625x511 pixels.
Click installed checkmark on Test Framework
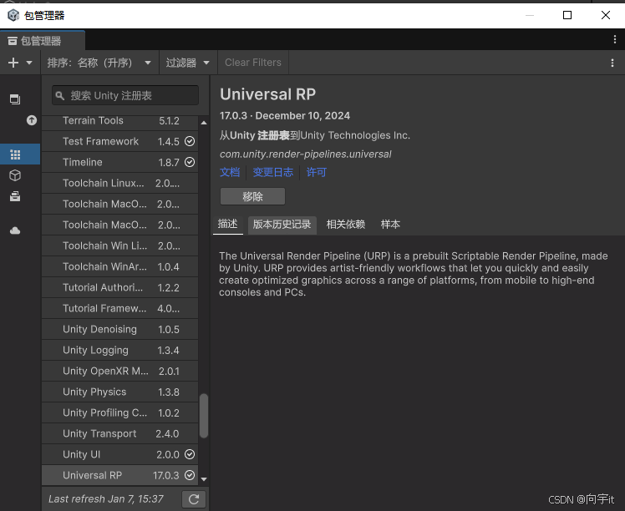(190, 141)
